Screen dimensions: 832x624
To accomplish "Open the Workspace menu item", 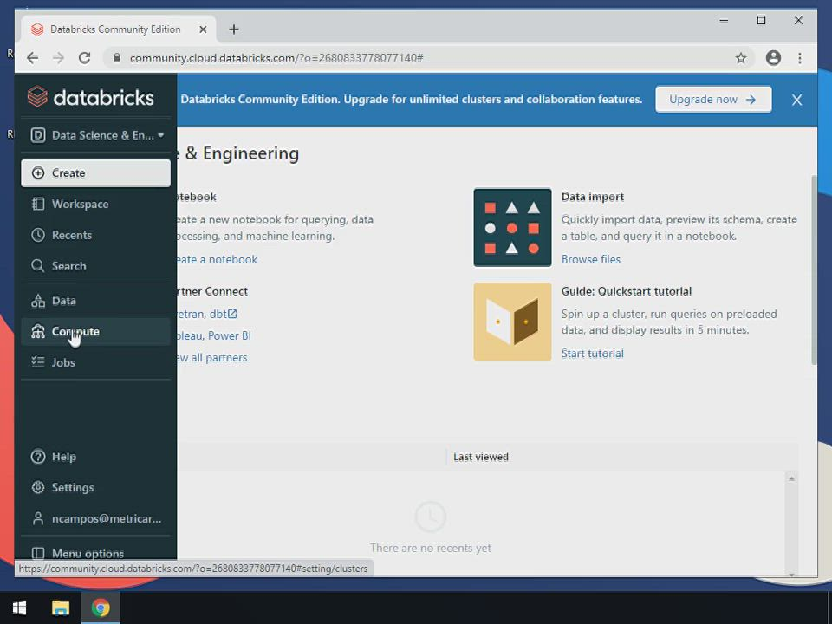I will click(96, 204).
